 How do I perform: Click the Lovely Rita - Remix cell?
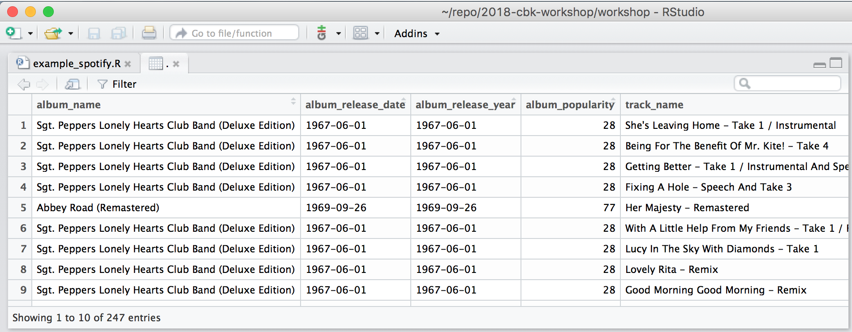[734, 269]
